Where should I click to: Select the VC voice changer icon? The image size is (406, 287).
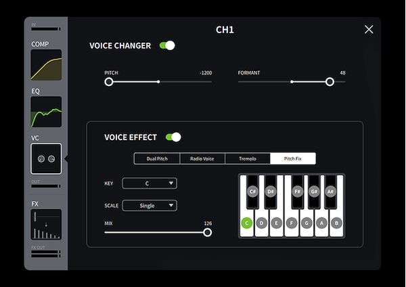tap(46, 158)
